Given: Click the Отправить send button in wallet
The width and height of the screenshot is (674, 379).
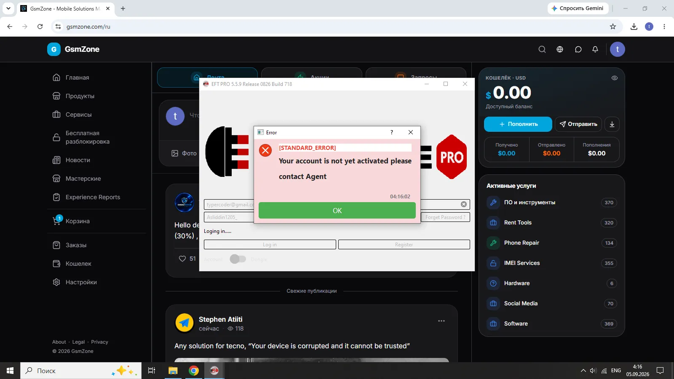Looking at the screenshot, I should coord(578,124).
